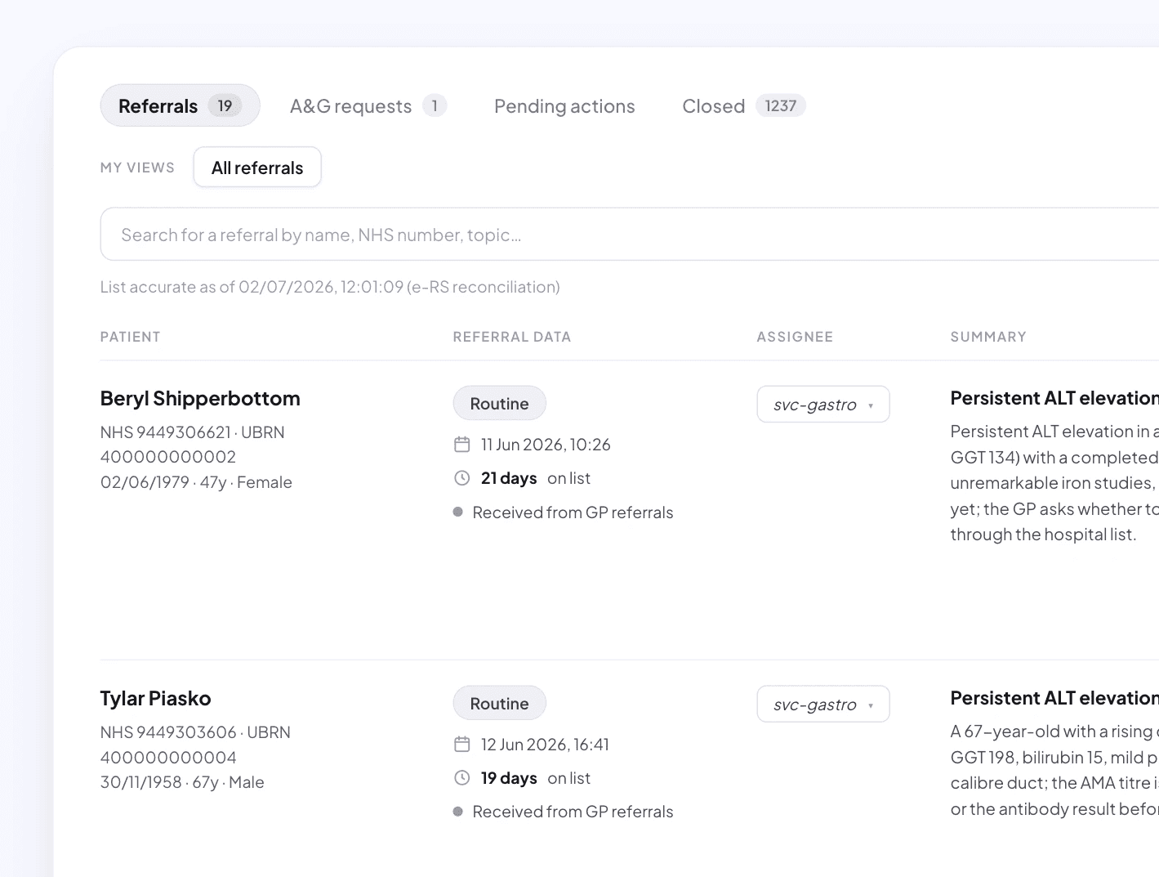
Task: Click Routine badge in Beryl Shipperbottom's row
Action: click(x=500, y=404)
